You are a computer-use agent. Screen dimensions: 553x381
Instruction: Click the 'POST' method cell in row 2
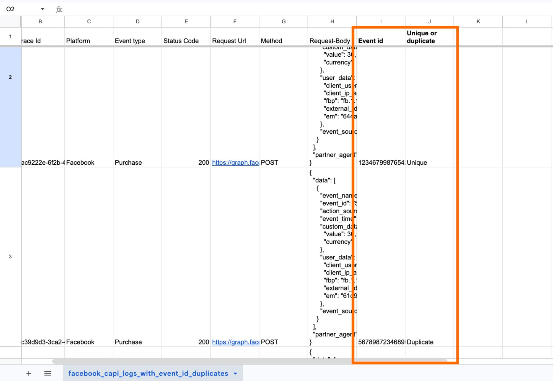tap(284, 107)
